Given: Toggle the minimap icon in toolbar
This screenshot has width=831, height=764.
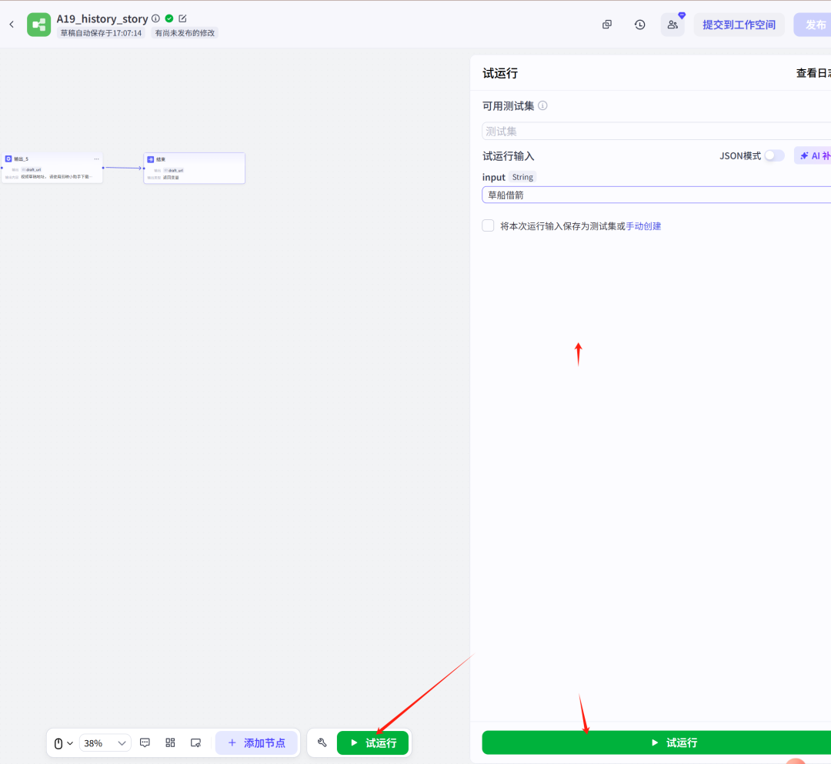Looking at the screenshot, I should pos(195,742).
